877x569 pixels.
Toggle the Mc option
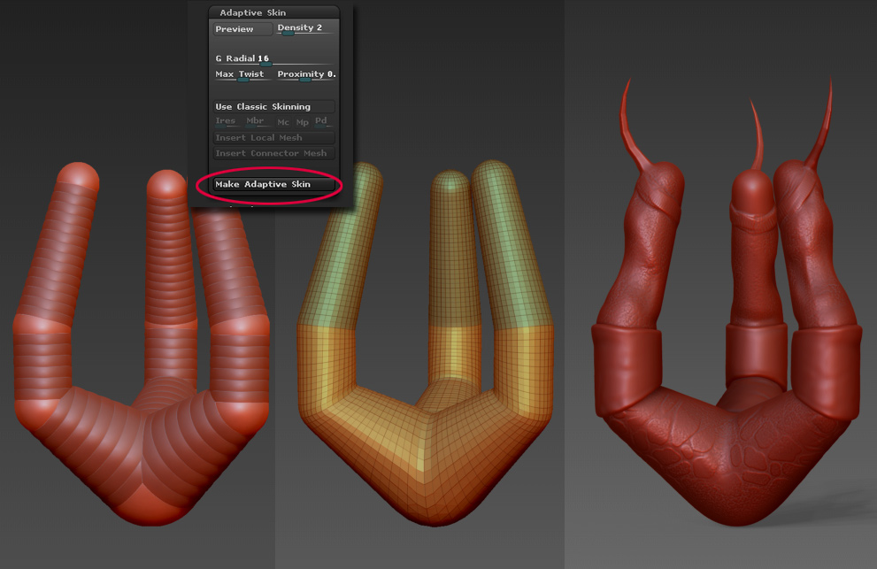pyautogui.click(x=283, y=122)
